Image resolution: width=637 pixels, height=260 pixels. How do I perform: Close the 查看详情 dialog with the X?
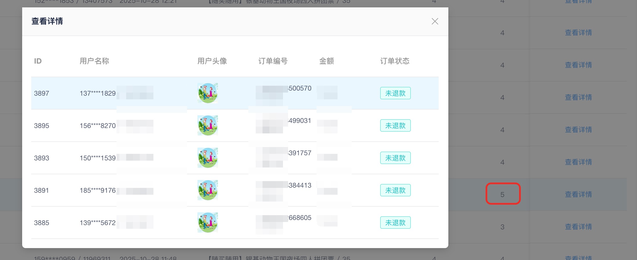pyautogui.click(x=435, y=21)
